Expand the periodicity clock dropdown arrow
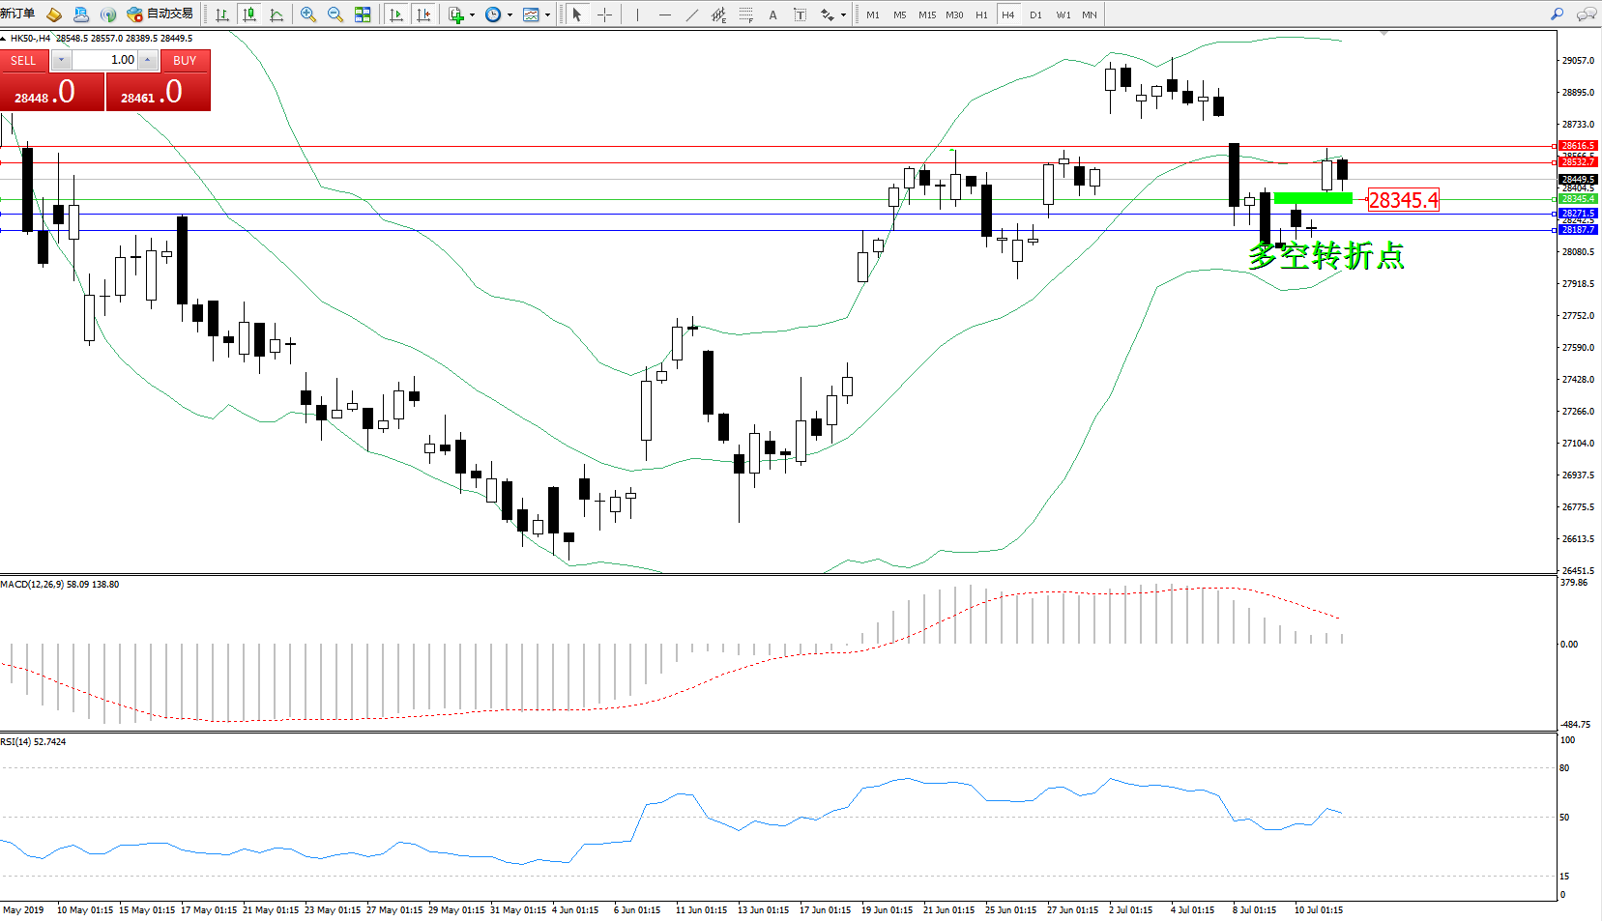Image resolution: width=1602 pixels, height=921 pixels. click(510, 15)
